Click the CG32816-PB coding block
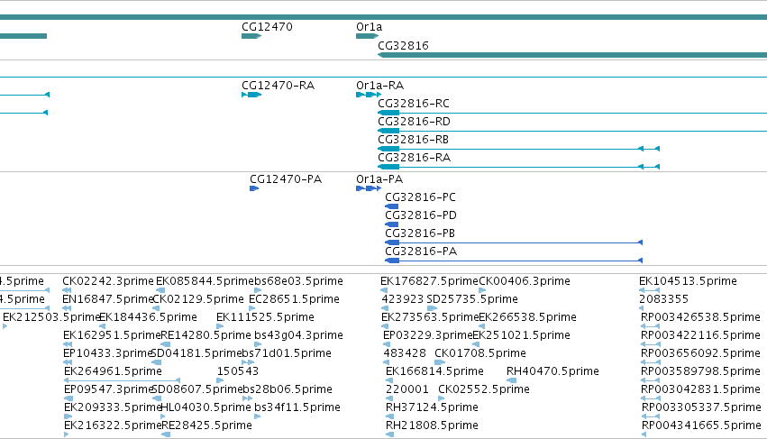Viewport: 767px width, 439px height. coord(392,242)
